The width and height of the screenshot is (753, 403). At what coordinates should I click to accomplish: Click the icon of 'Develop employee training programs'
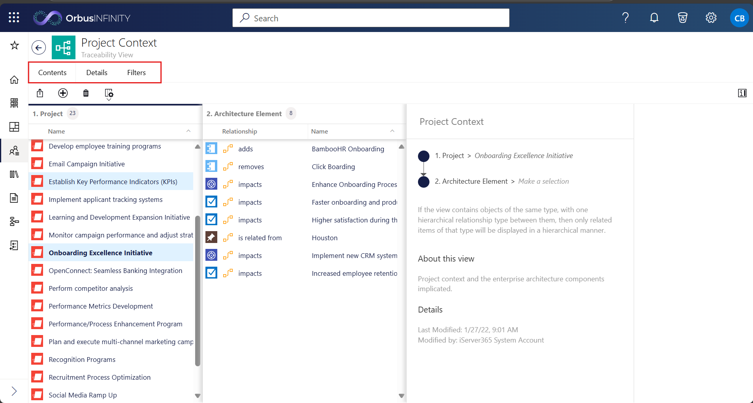click(x=37, y=146)
